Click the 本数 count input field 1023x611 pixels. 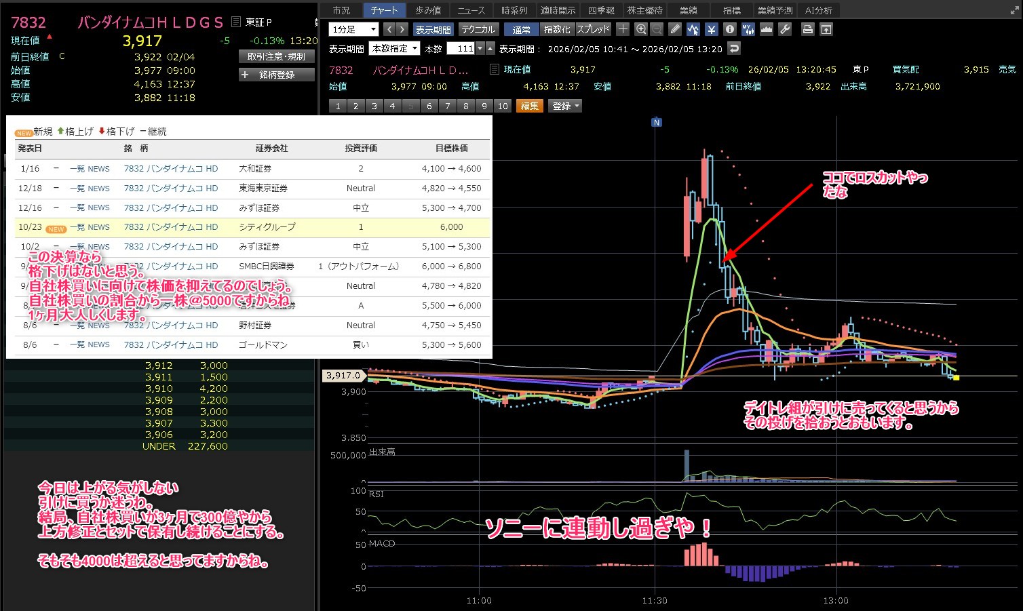[x=461, y=48]
